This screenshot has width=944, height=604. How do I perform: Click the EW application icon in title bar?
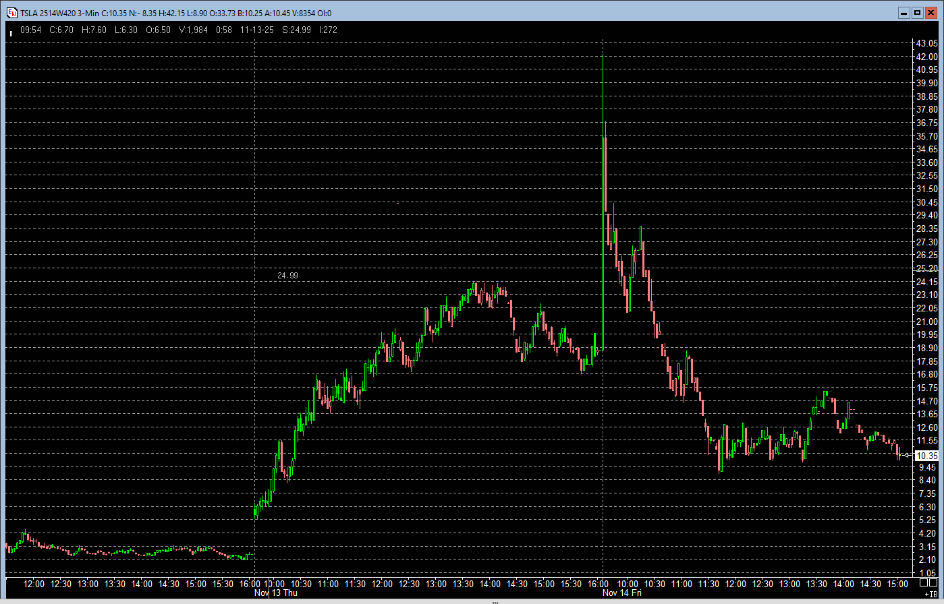coord(12,13)
